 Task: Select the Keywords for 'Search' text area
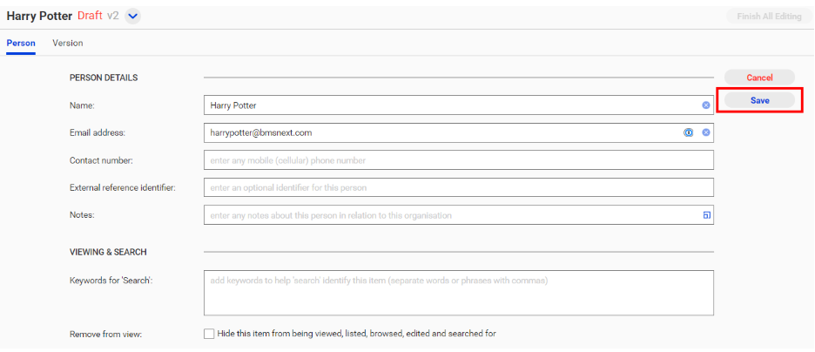click(x=459, y=293)
